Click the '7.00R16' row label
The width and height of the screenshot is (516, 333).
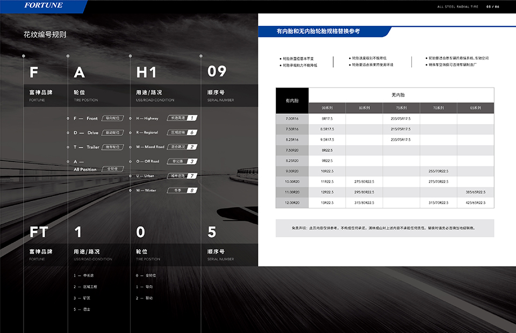click(292, 119)
